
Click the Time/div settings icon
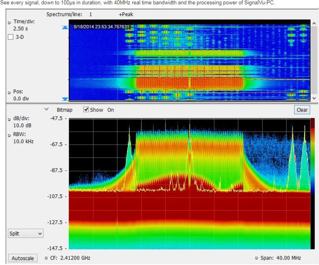click(x=9, y=22)
